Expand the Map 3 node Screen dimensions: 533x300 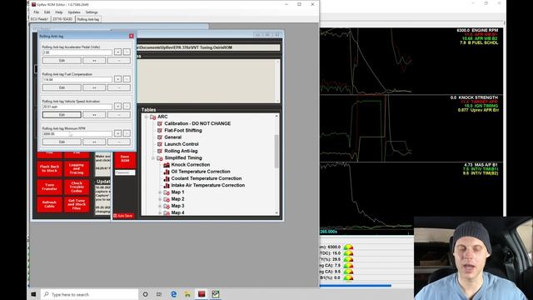coord(160,206)
